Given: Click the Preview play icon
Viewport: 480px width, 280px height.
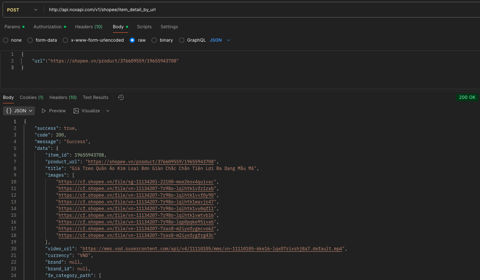Looking at the screenshot, I should (x=44, y=111).
